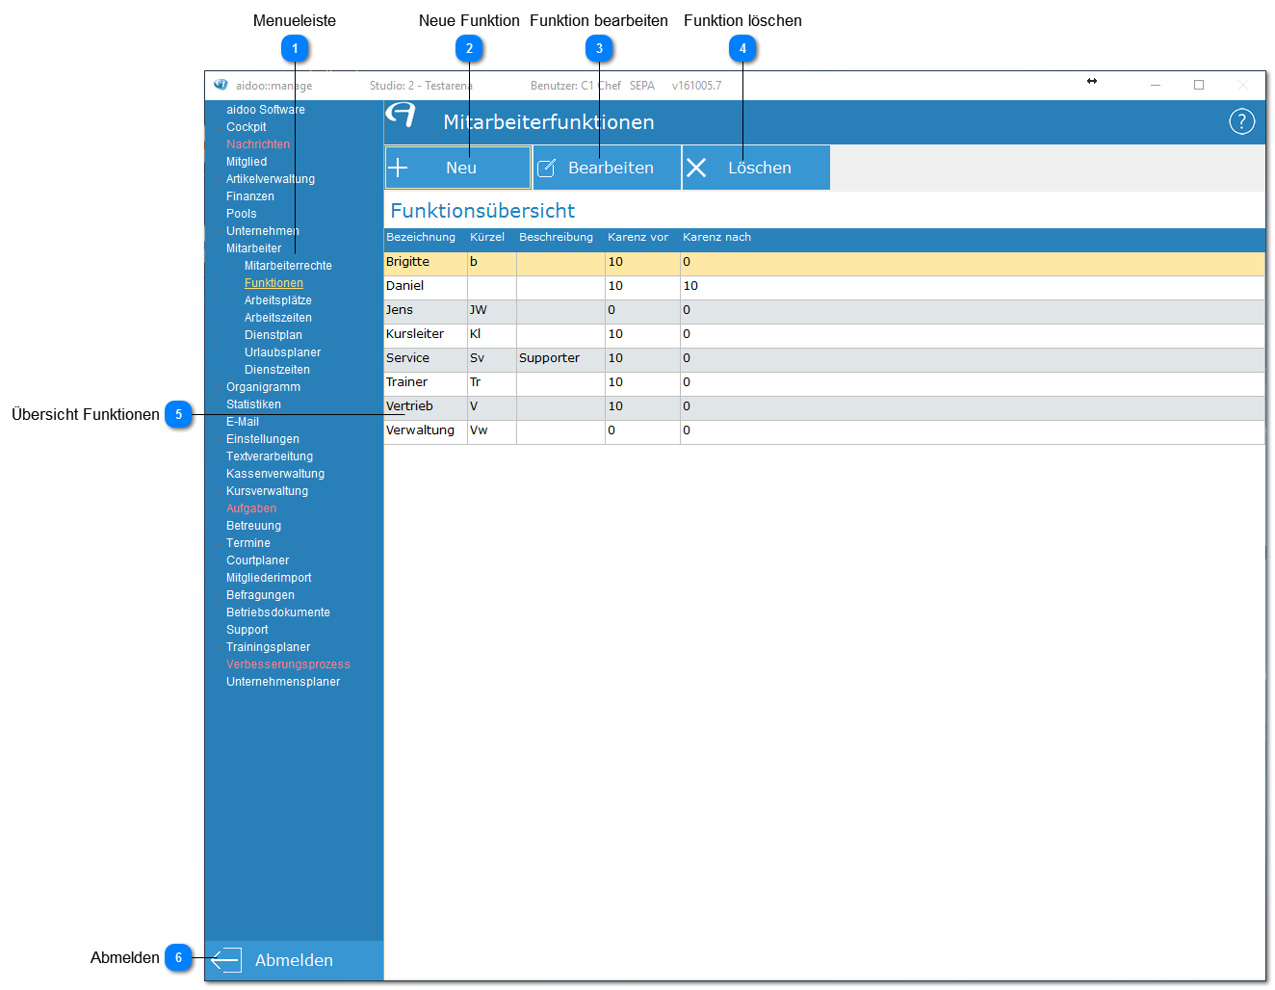This screenshot has width=1275, height=990.
Task: Sort by Karenz nach column header
Action: pyautogui.click(x=716, y=237)
